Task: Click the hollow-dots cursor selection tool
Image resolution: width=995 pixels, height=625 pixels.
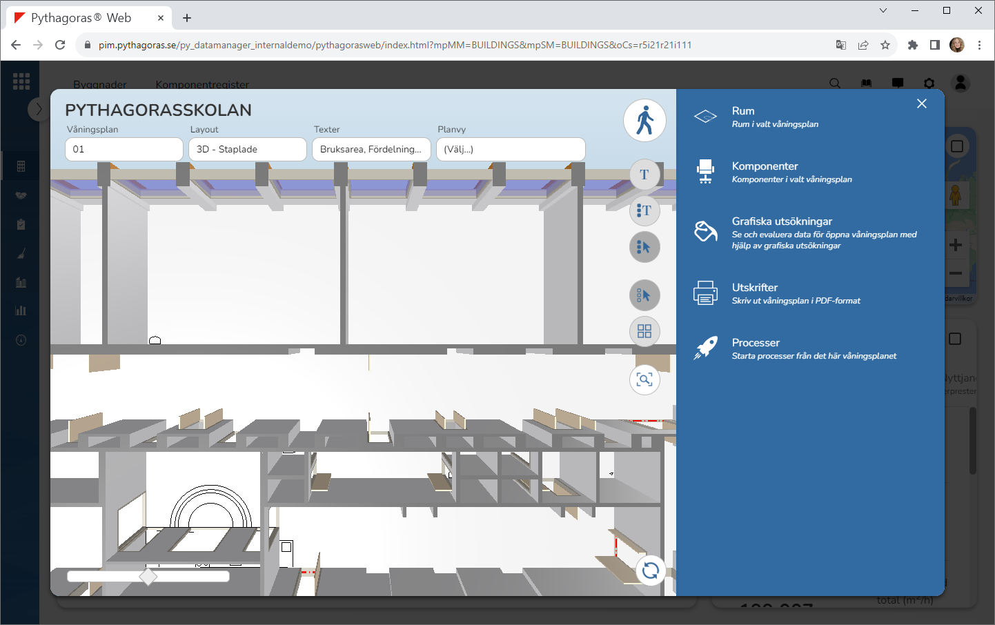Action: pos(644,295)
